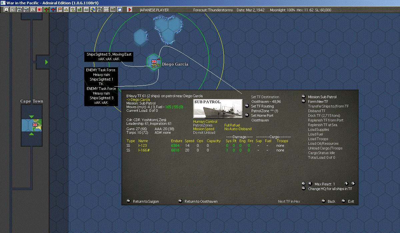Click the Replenish TF from Port option
Screen dimensions: 400x233
tap(325, 120)
